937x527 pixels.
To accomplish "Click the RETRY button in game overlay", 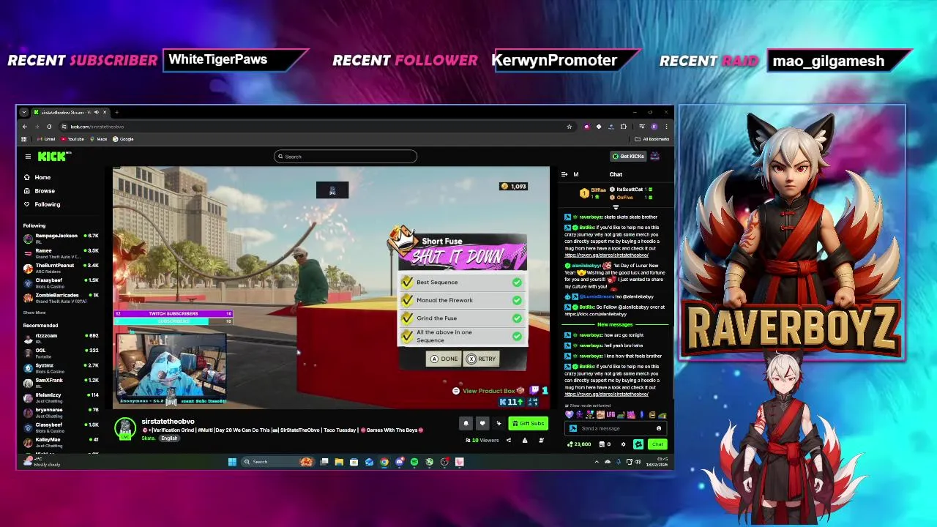I will 482,359.
